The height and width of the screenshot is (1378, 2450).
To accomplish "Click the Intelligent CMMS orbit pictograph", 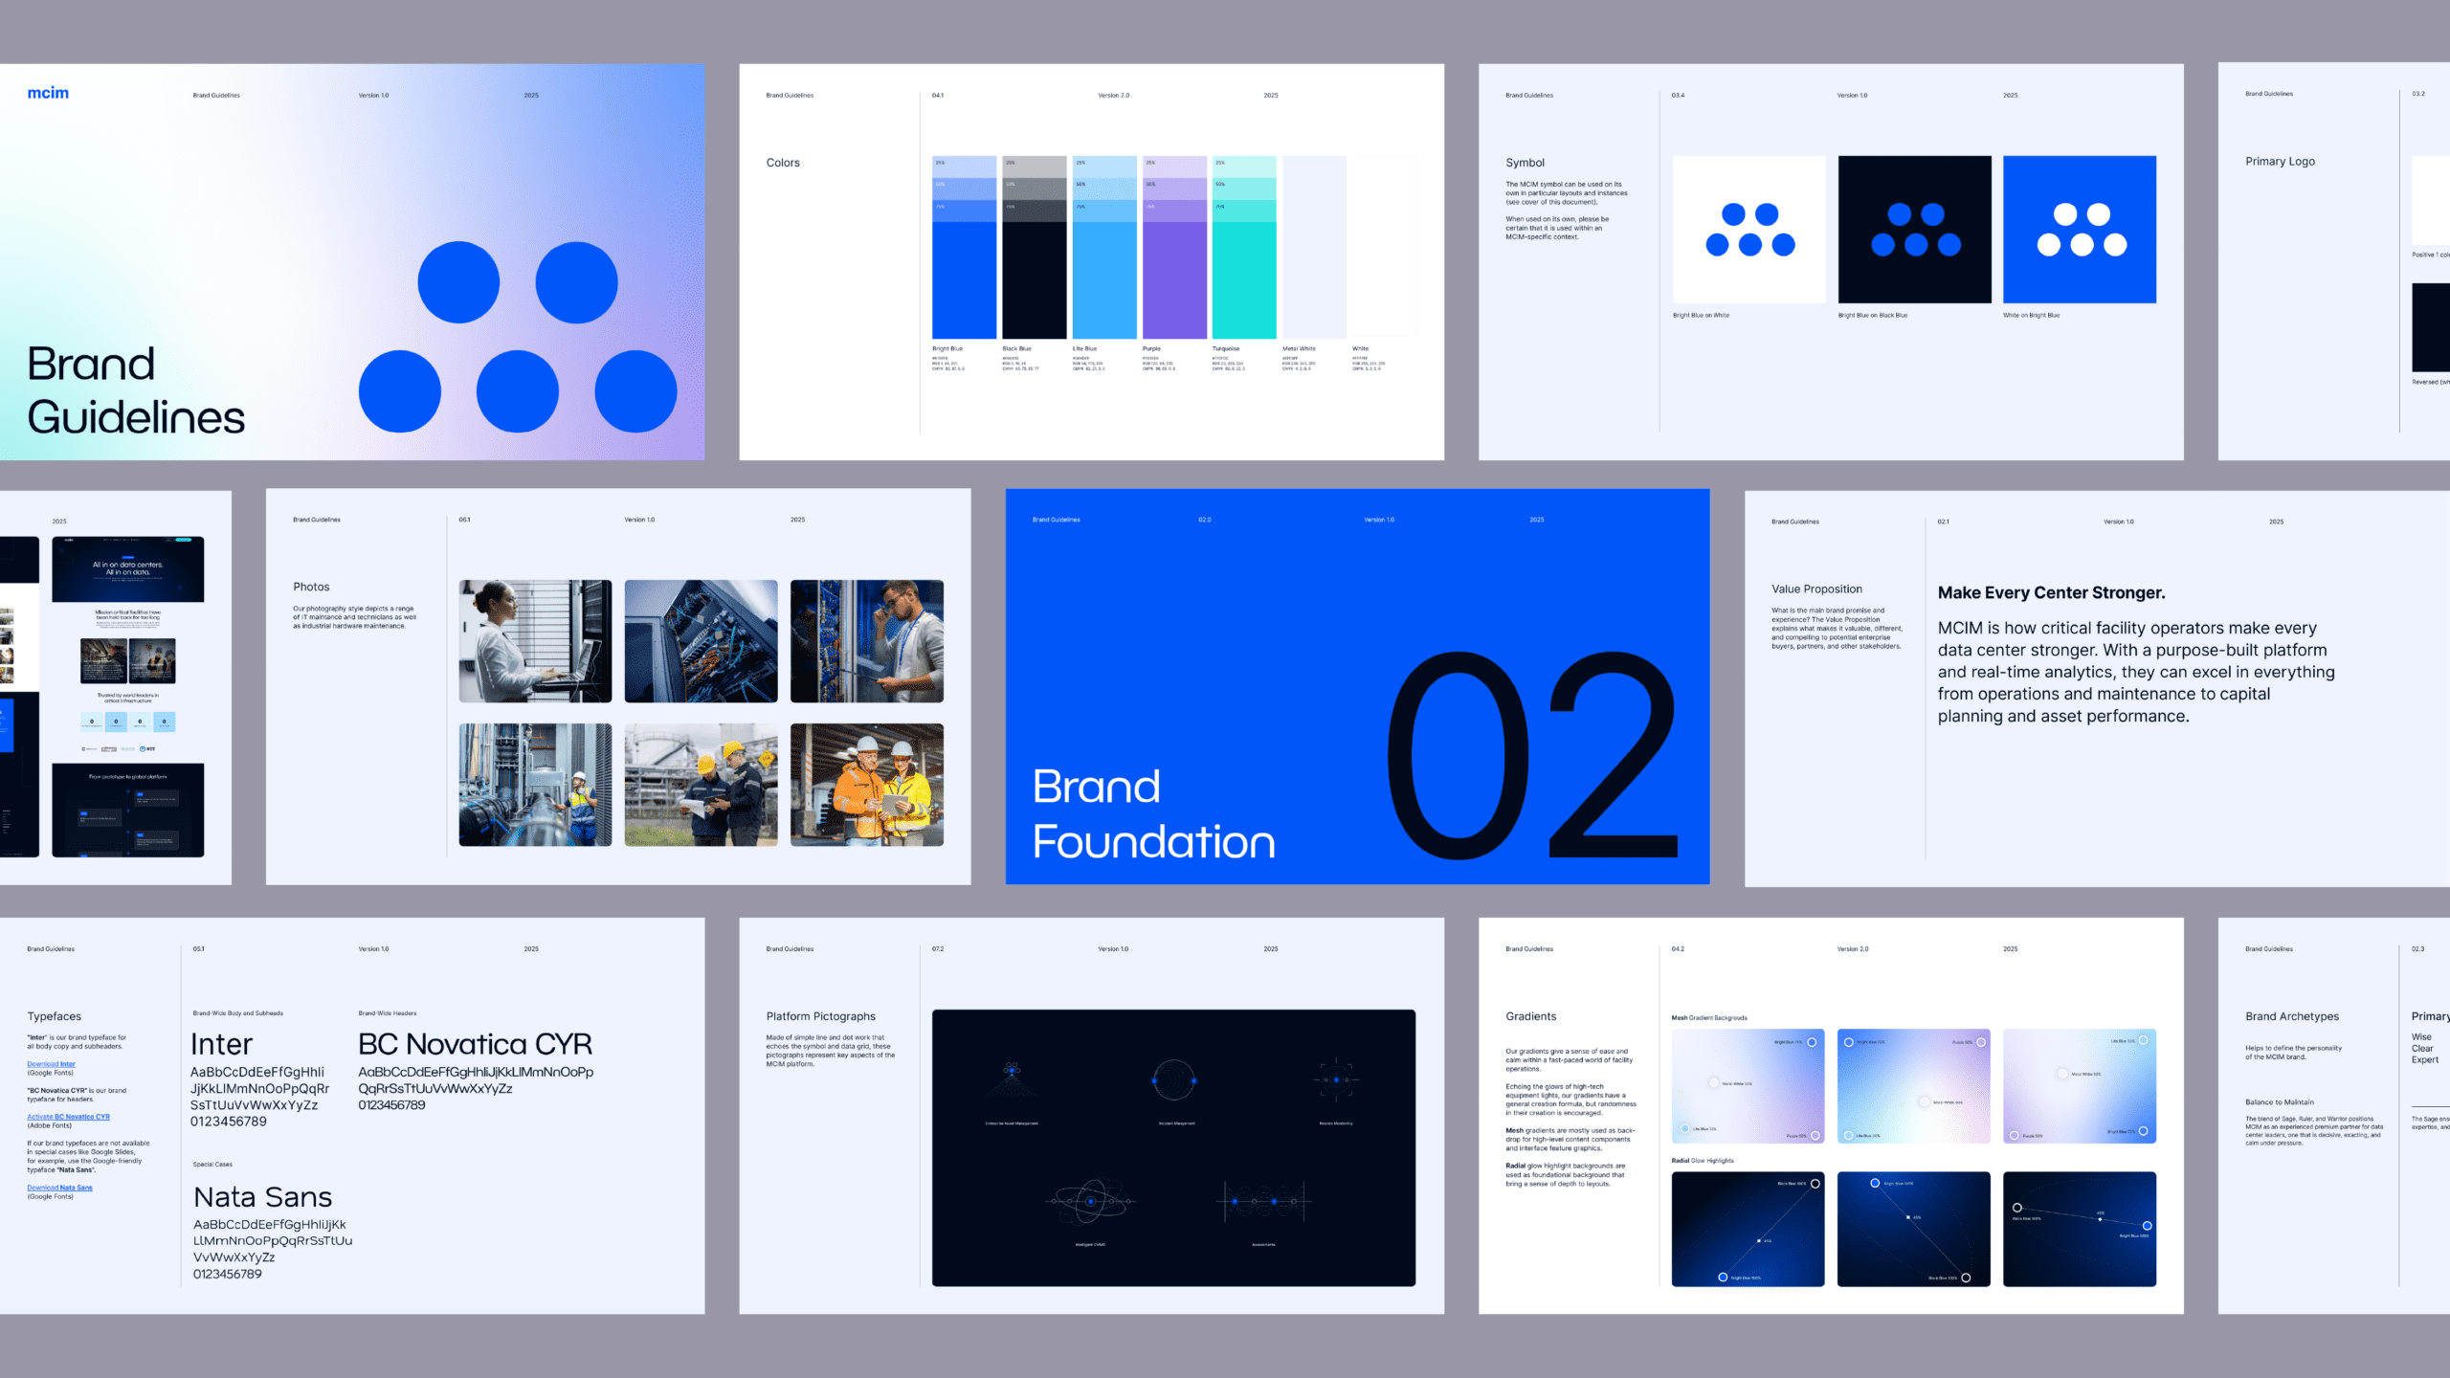I will [x=1090, y=1201].
